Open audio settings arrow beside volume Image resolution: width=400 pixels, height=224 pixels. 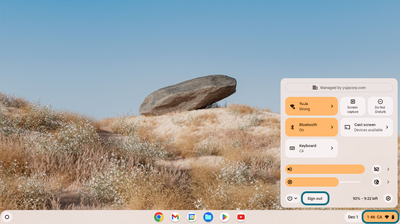click(x=388, y=169)
